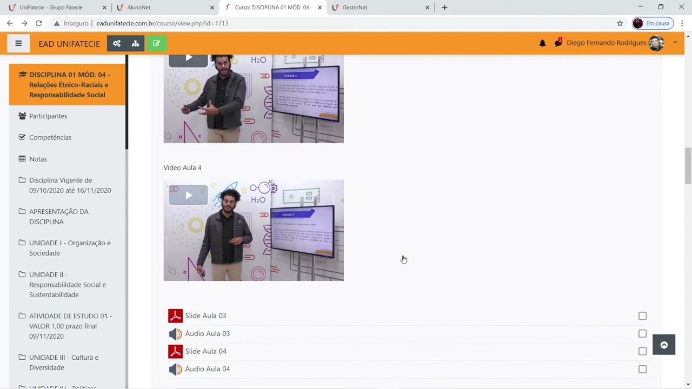Play the upper video above Vídeo Aula 4
The height and width of the screenshot is (389, 692).
coord(188,58)
